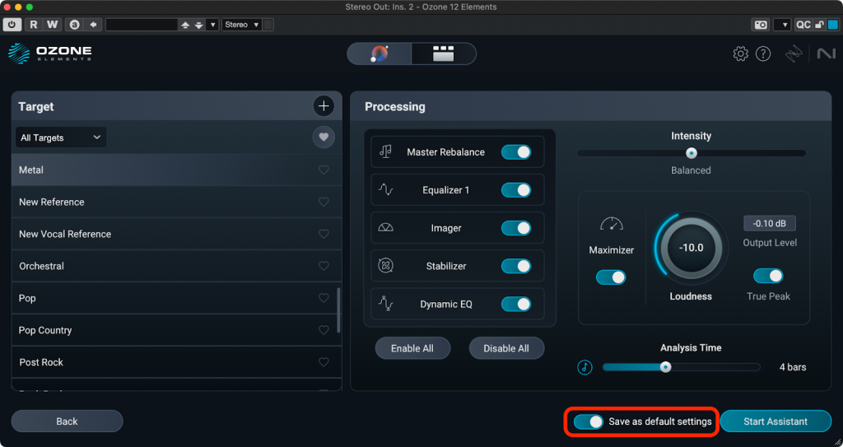Open the help question mark icon
This screenshot has height=447, width=843.
tap(763, 54)
